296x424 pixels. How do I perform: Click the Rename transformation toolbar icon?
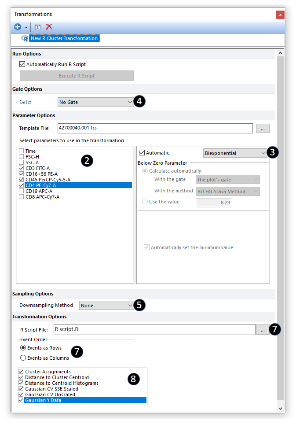click(38, 27)
